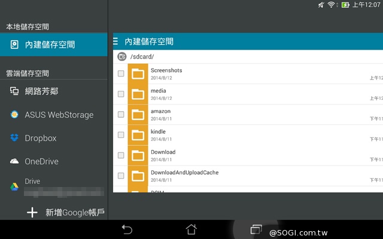Click the DownloadAndUploadCache folder name
Image resolution: width=383 pixels, height=239 pixels.
(x=185, y=173)
